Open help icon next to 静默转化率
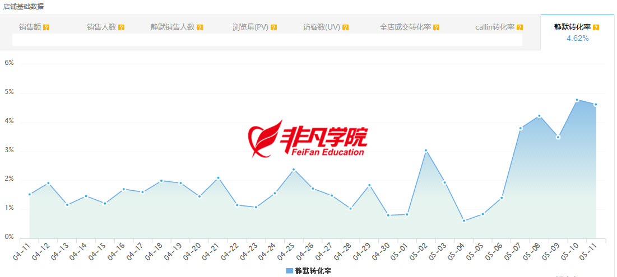 click(596, 27)
